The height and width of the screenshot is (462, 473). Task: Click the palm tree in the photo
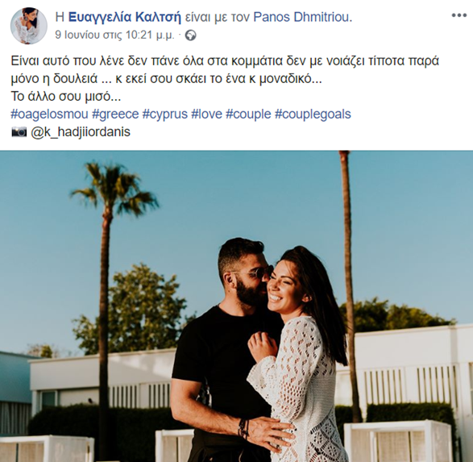110,272
